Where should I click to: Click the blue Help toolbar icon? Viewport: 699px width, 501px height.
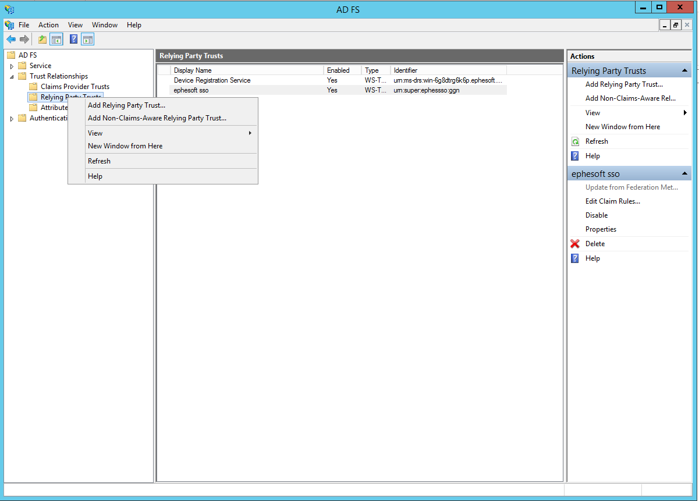74,40
